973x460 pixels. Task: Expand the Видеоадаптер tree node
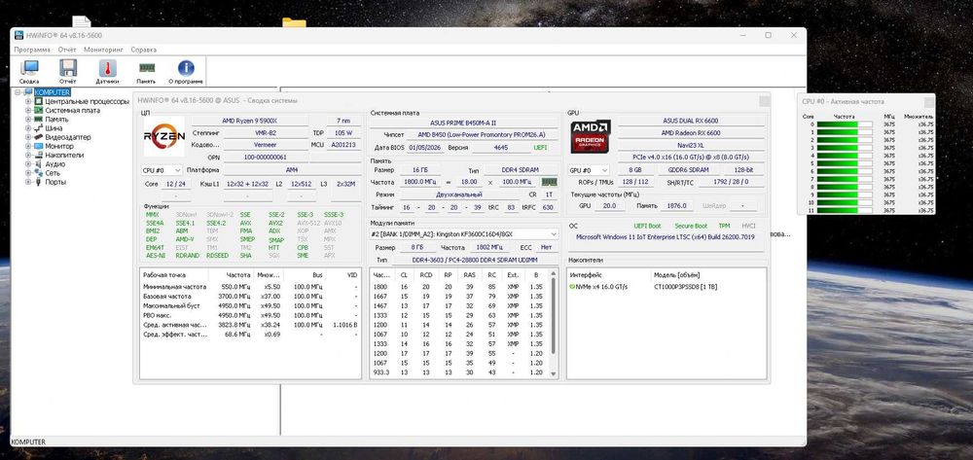[x=28, y=137]
